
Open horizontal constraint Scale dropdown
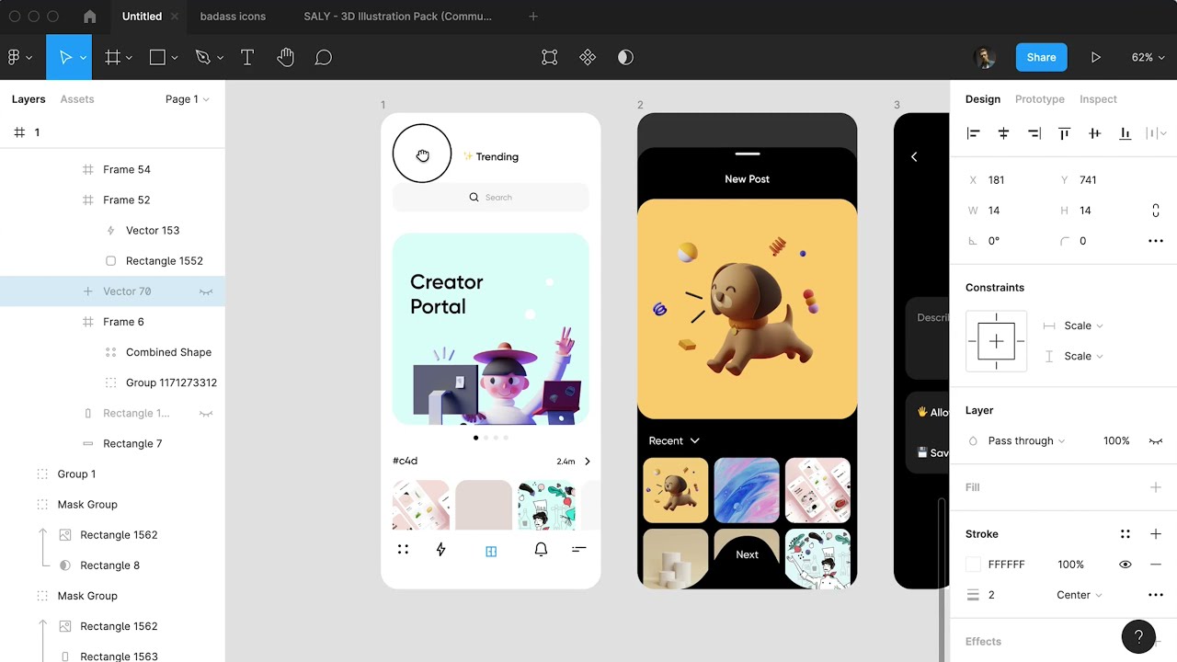coord(1083,325)
